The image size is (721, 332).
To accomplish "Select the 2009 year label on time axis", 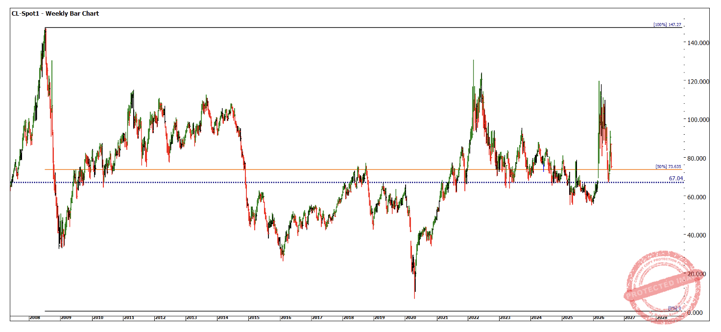I will click(66, 318).
